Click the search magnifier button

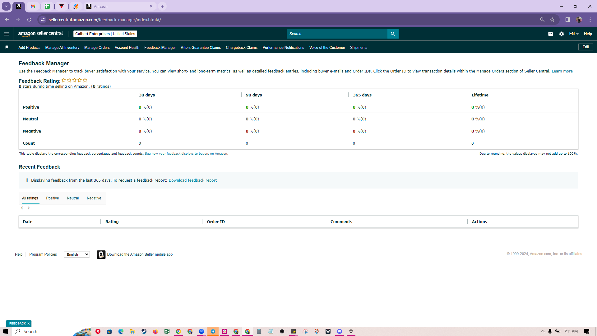(x=393, y=34)
